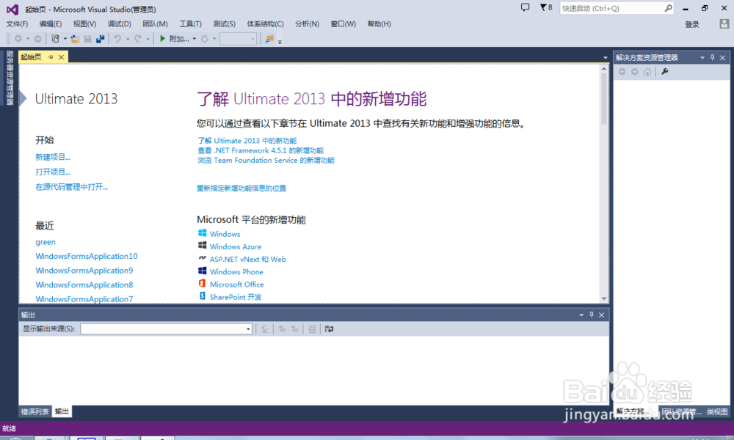Click the Save All double-disk icon
Viewport: 734px width, 440px height.
tap(100, 39)
